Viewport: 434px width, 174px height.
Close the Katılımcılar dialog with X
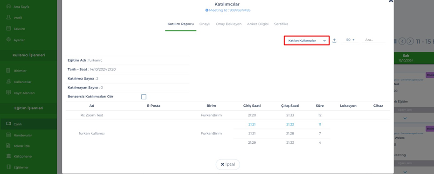coord(391,1)
